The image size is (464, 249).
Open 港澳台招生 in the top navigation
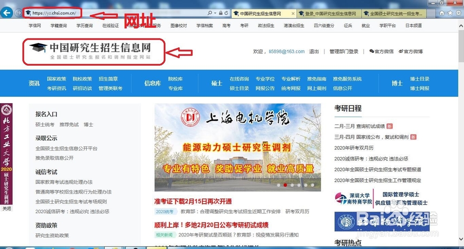(294, 25)
